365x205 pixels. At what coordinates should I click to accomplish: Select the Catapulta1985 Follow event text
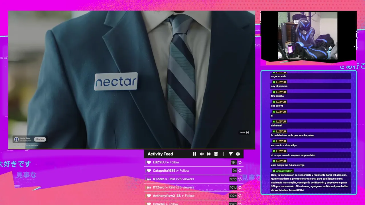tap(171, 171)
